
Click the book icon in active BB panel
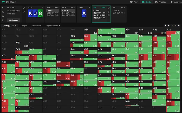108,15
